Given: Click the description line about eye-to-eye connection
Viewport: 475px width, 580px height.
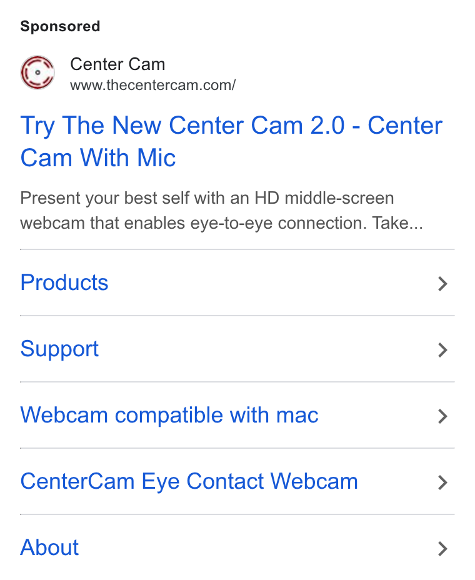Looking at the screenshot, I should (222, 223).
